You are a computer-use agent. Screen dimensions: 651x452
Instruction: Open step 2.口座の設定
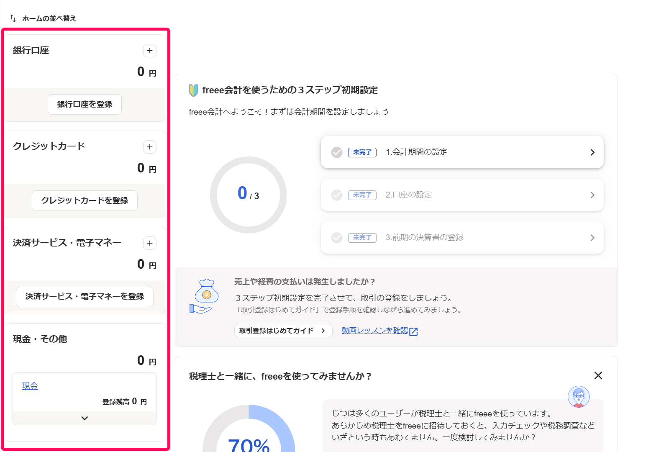click(x=462, y=195)
